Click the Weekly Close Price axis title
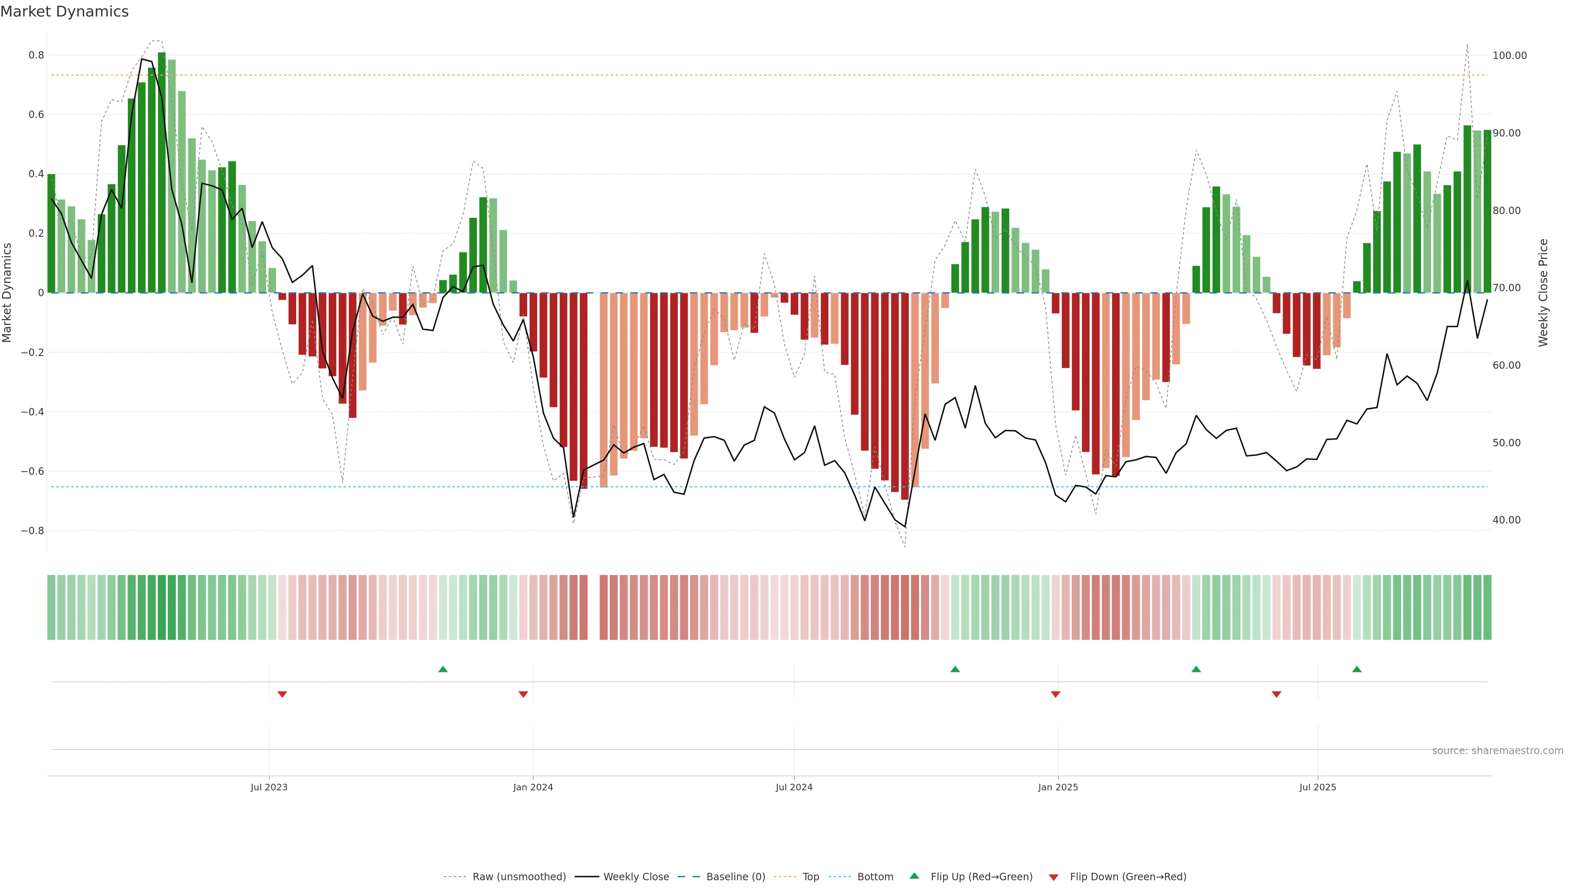Screen dimensions: 1584x891 click(1544, 293)
